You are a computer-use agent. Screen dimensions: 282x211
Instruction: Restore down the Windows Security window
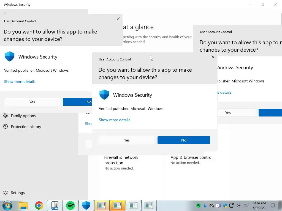(x=263, y=4)
